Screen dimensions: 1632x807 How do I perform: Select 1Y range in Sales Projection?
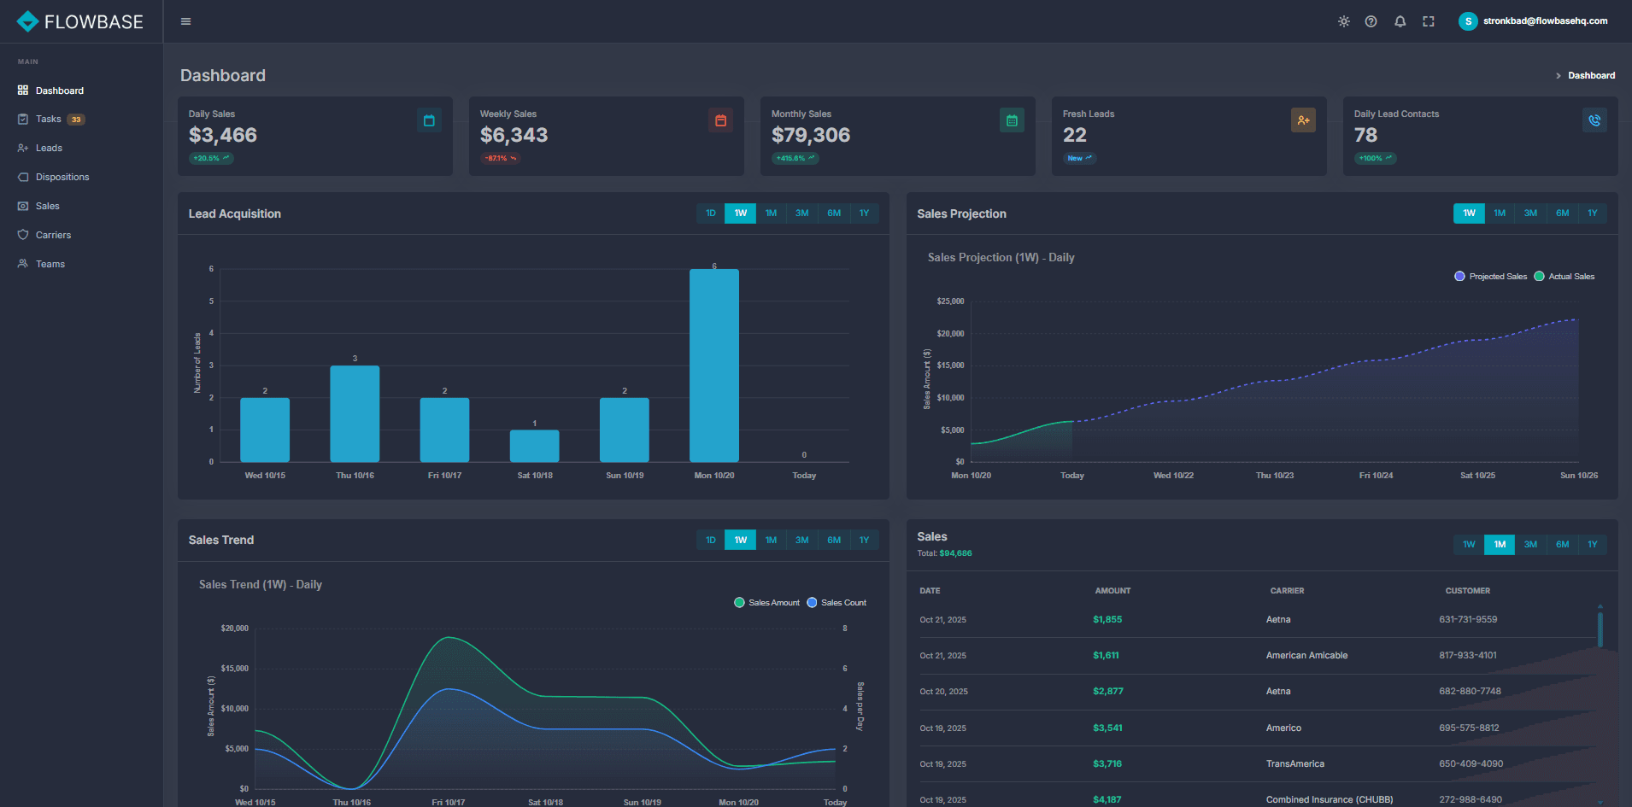click(1592, 213)
